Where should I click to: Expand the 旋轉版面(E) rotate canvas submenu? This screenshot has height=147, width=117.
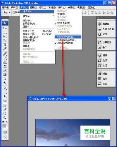coord(37,40)
